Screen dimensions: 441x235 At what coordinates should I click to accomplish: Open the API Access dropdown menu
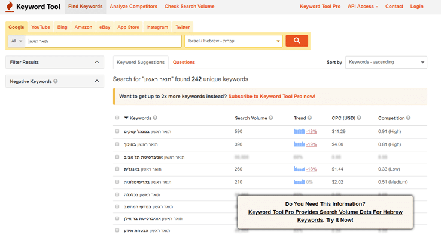pyautogui.click(x=363, y=7)
